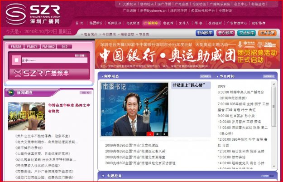The width and height of the screenshot is (283, 182).
Task: Click the schedule list scrollbar thumb
Action: (274, 107)
